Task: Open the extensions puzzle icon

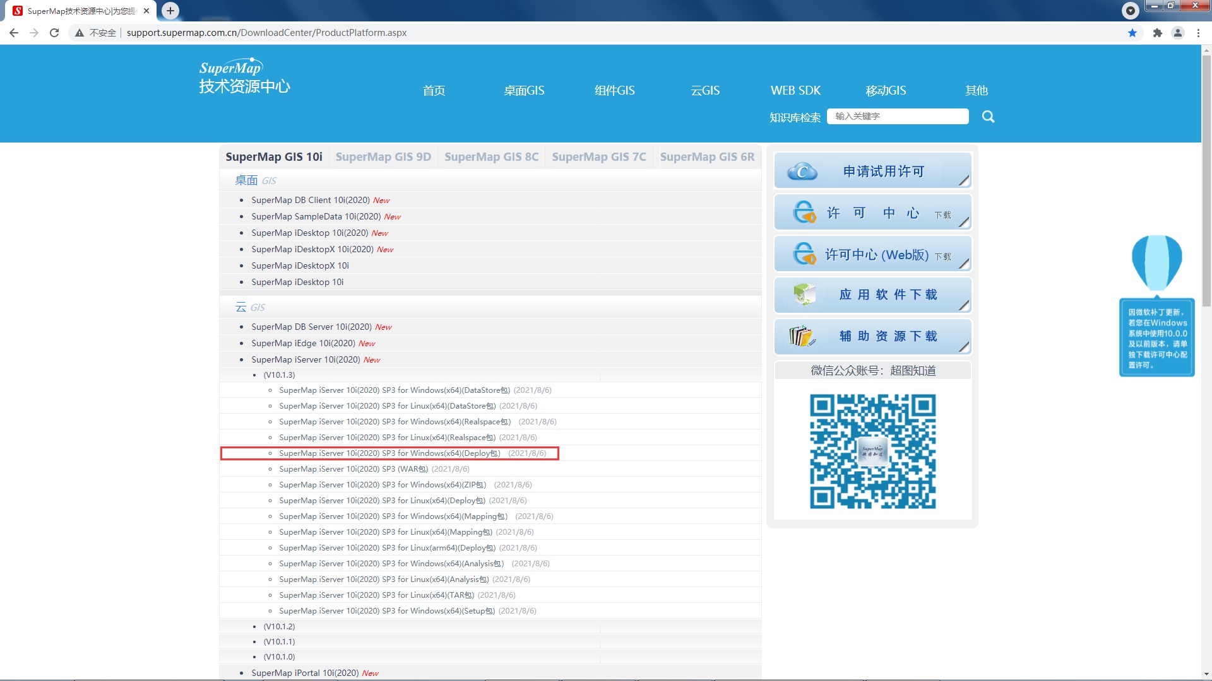Action: pyautogui.click(x=1157, y=33)
